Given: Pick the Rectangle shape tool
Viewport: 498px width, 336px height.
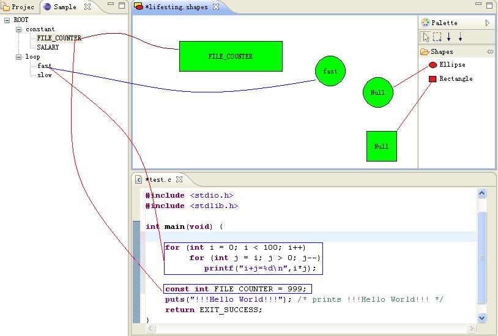Looking at the screenshot, I should (x=451, y=78).
